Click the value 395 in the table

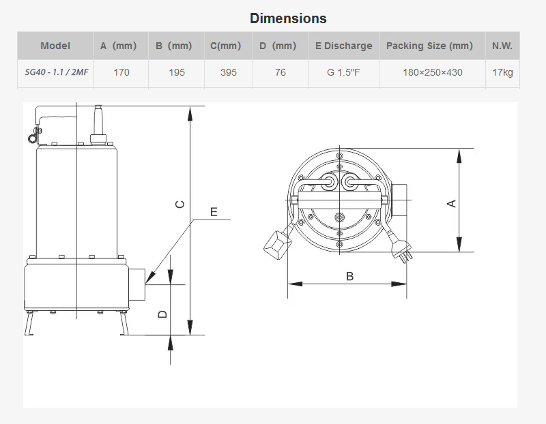pos(229,72)
